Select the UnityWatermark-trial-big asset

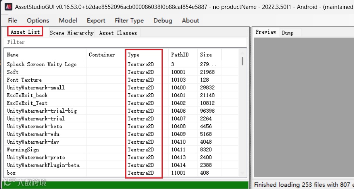point(42,111)
